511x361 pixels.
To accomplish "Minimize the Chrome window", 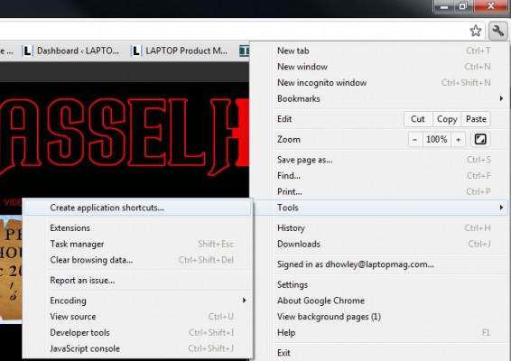I will click(x=444, y=5).
